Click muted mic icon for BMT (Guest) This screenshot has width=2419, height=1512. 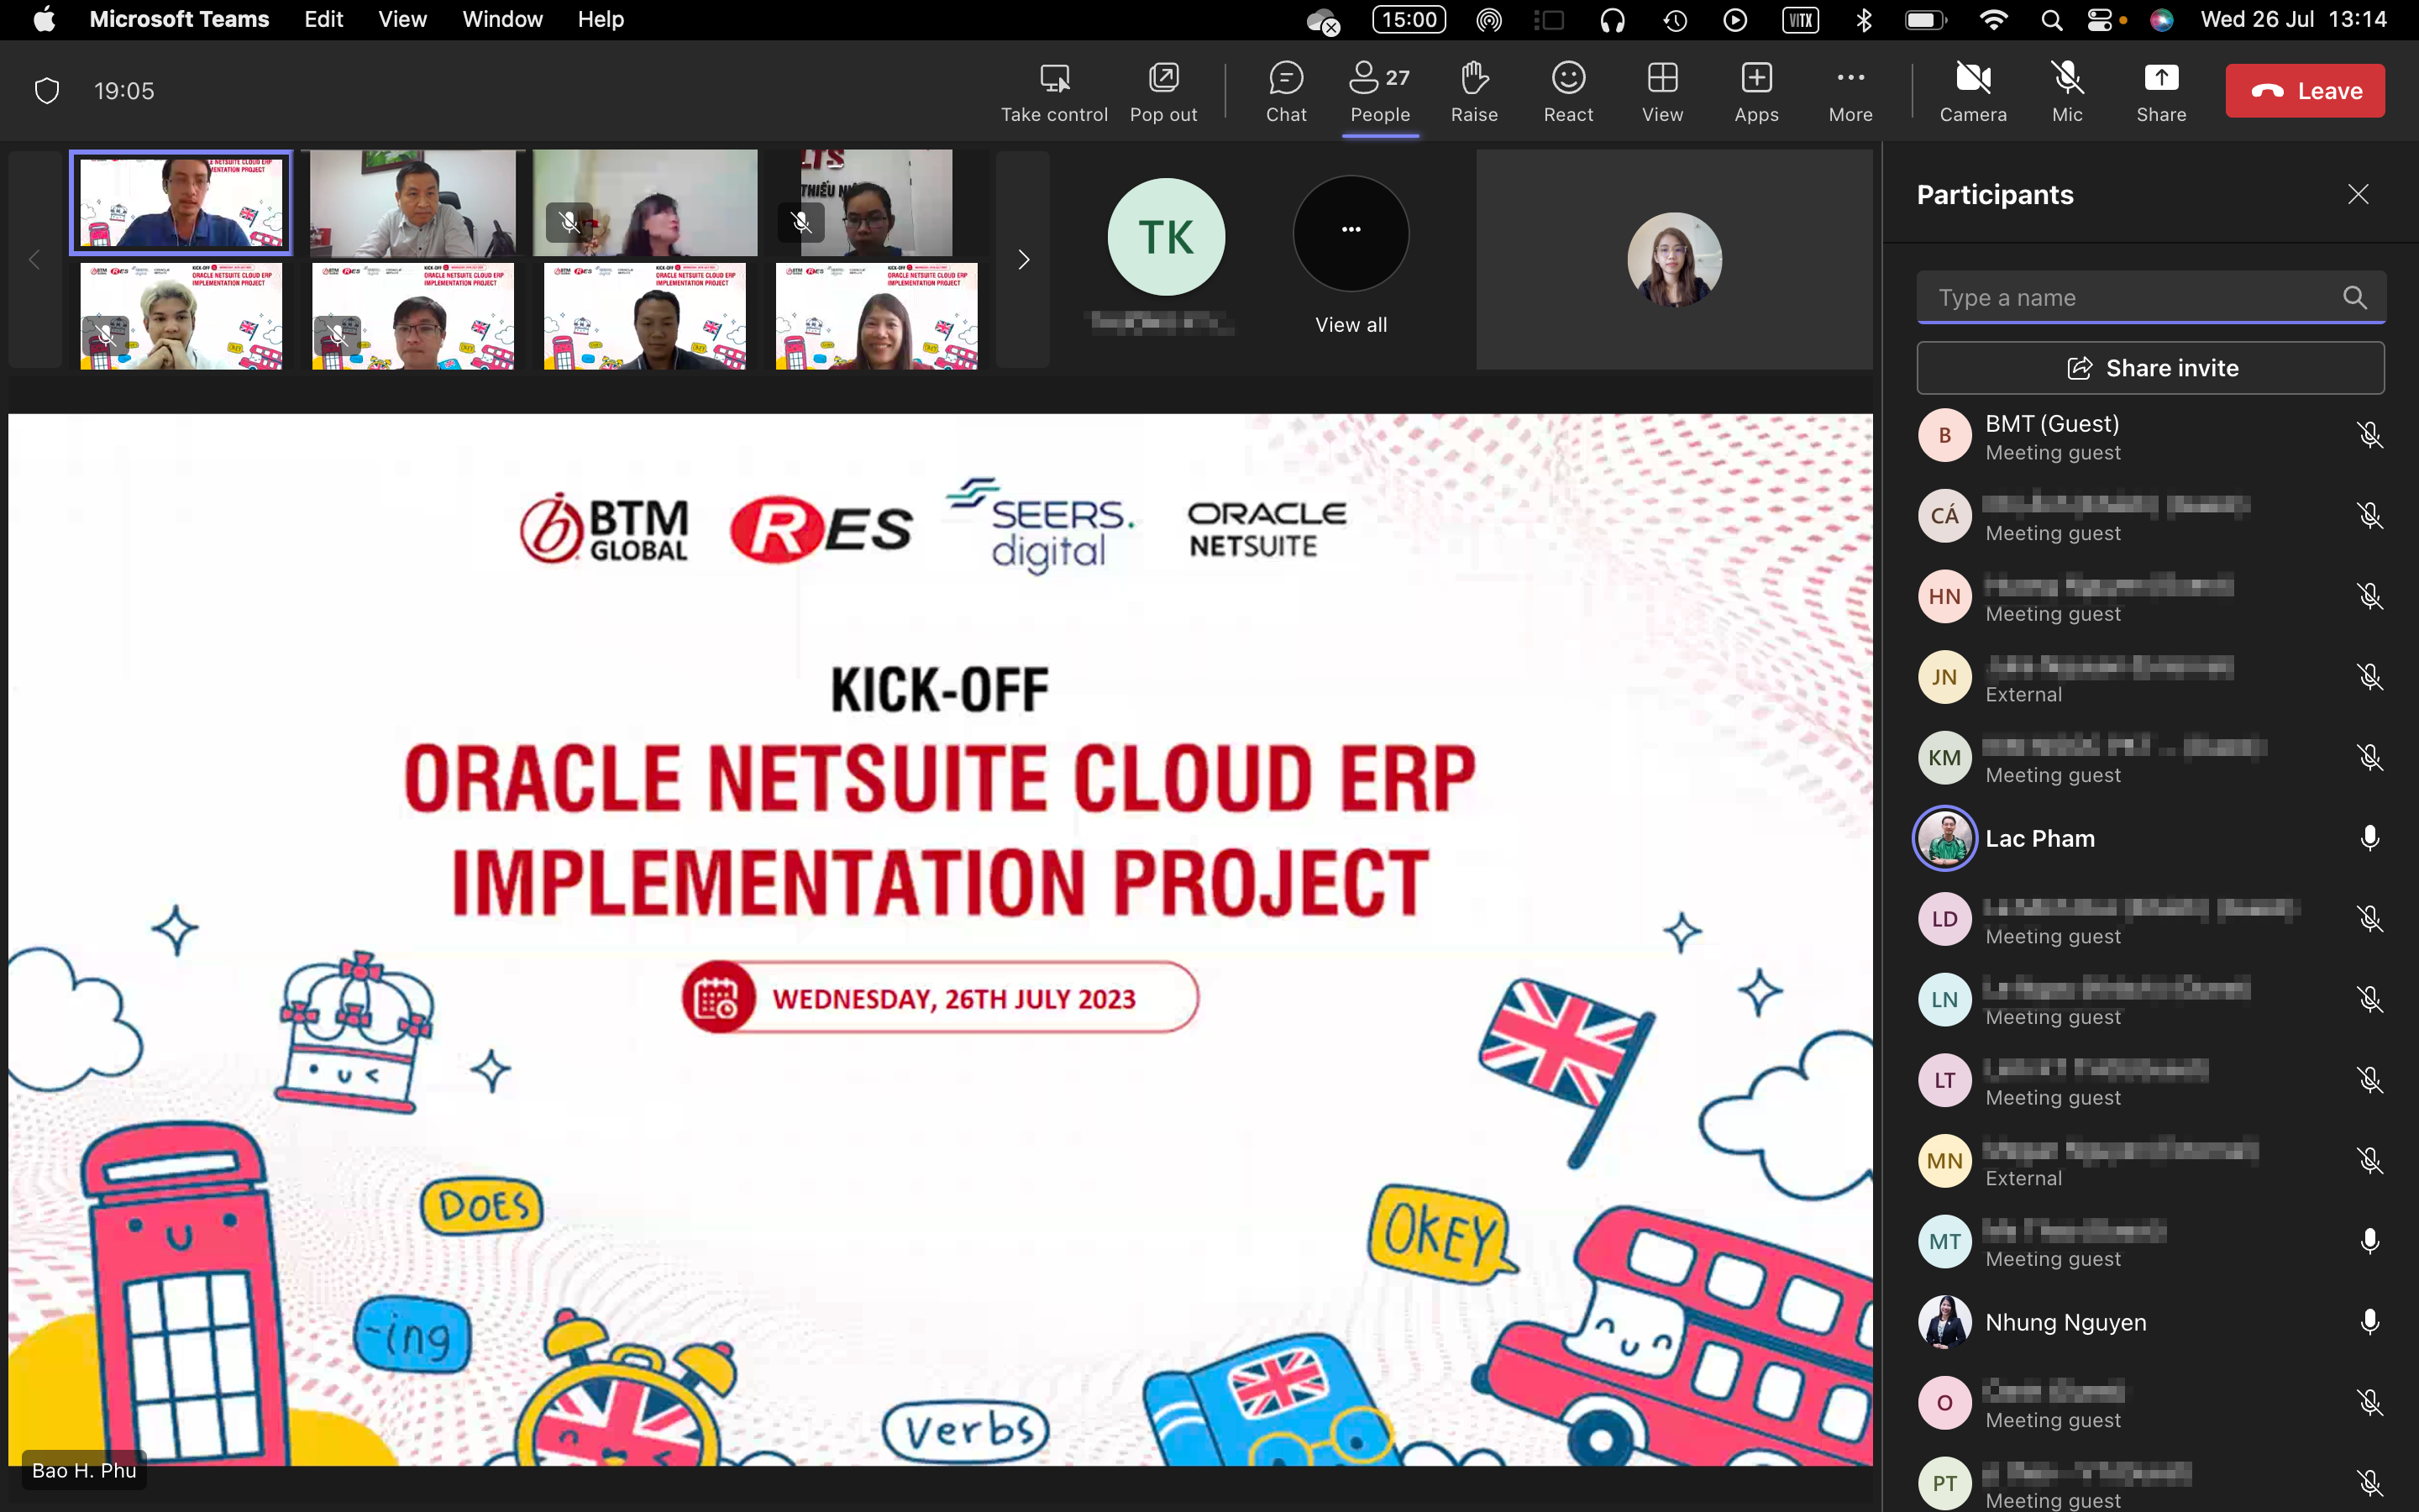click(2369, 435)
